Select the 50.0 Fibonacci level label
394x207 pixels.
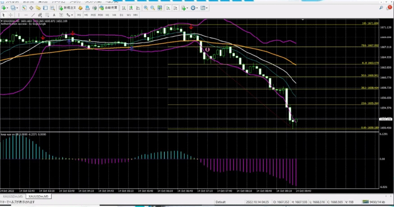(369, 75)
